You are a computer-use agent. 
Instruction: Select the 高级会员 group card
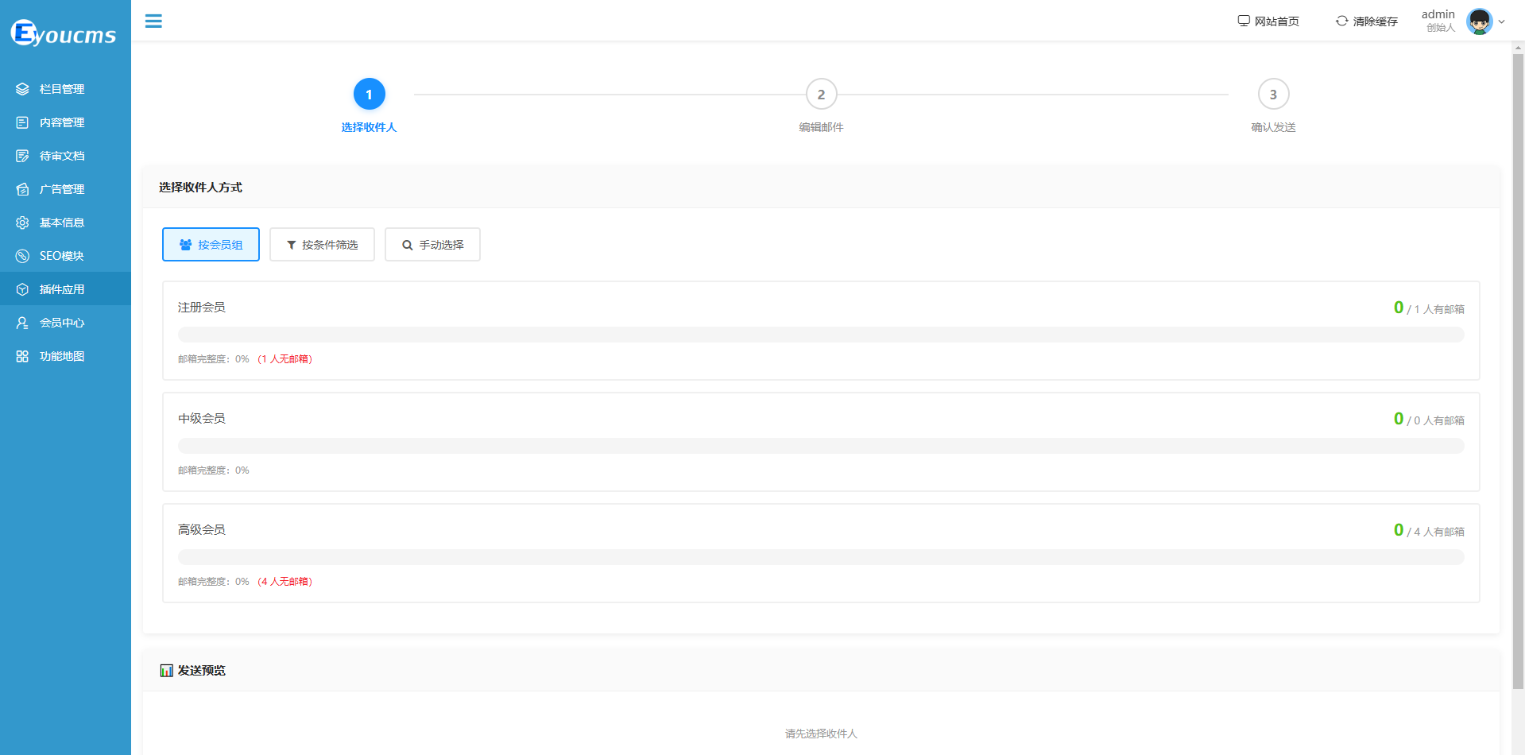coord(820,552)
